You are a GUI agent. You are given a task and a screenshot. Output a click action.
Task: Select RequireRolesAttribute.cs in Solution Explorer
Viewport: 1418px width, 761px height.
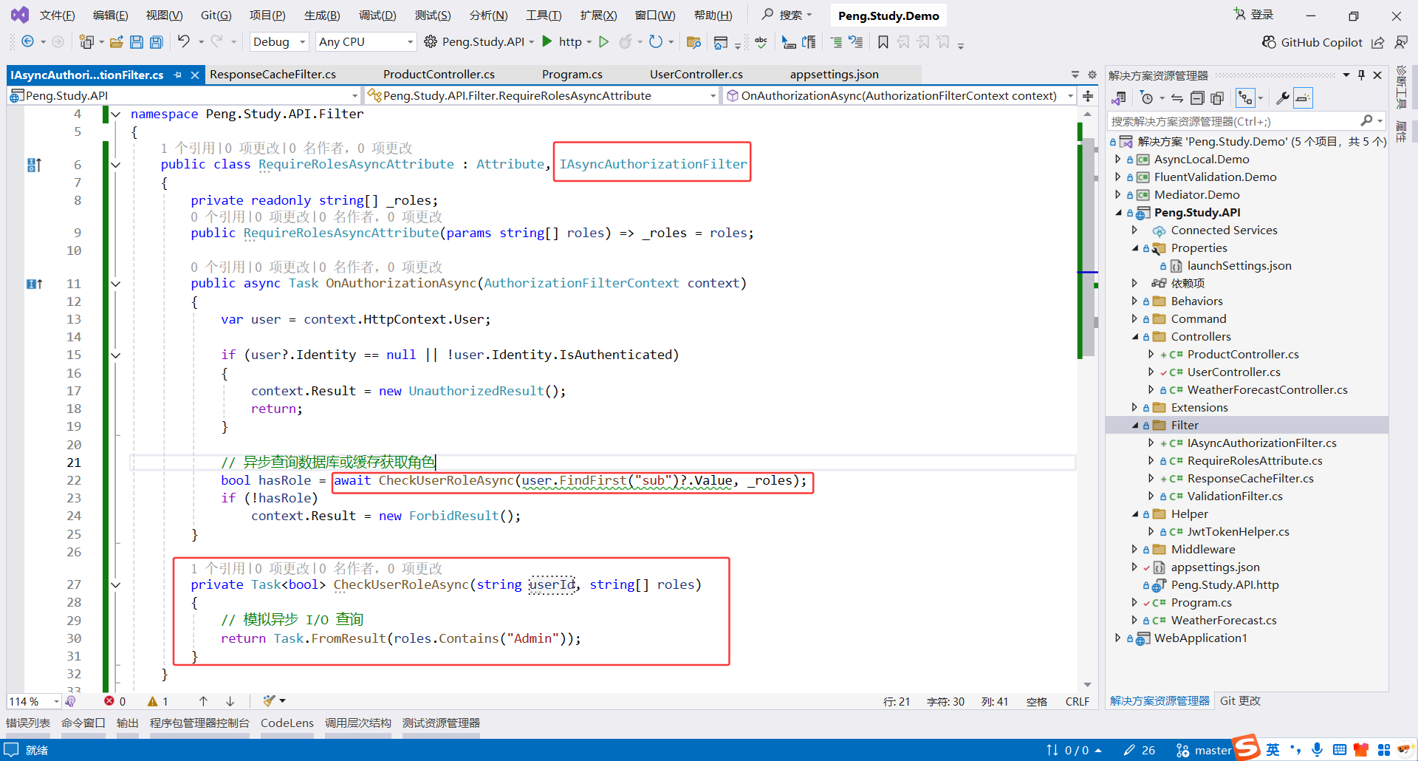coord(1255,460)
